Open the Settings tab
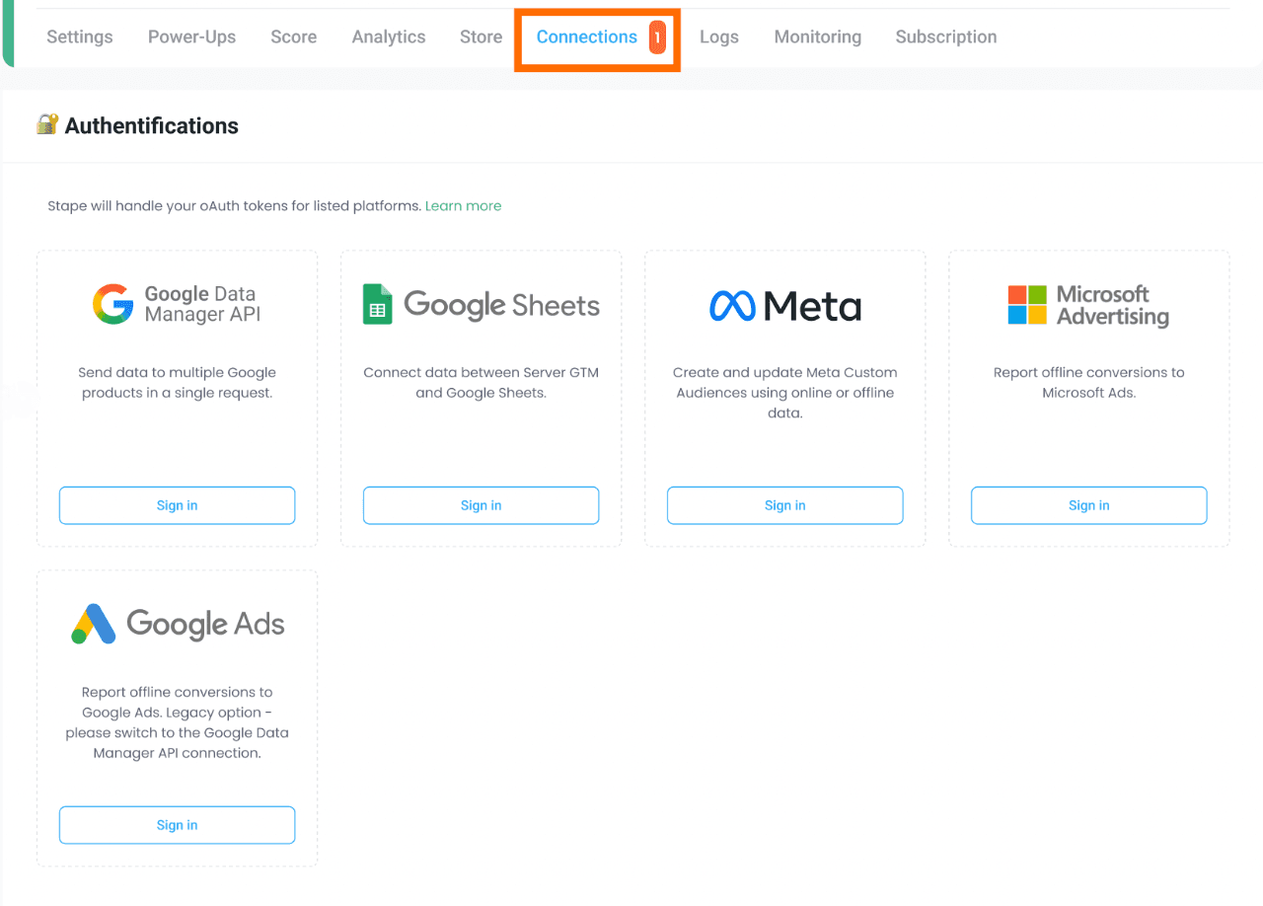The image size is (1263, 906). coord(80,38)
